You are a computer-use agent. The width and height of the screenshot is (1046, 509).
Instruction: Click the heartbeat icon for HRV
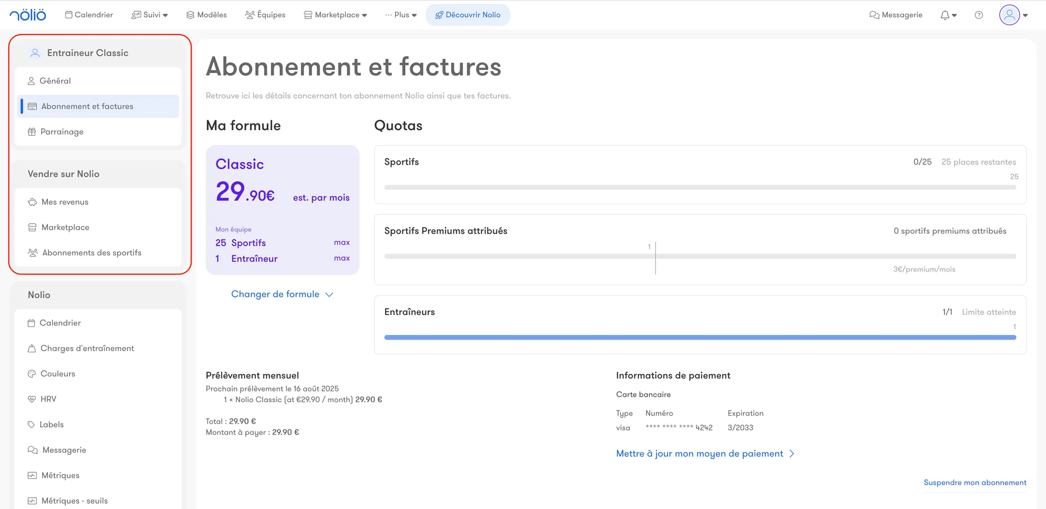point(32,399)
